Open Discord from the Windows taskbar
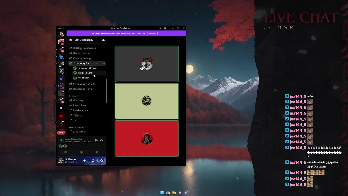This screenshot has width=348, height=196. coord(186,193)
